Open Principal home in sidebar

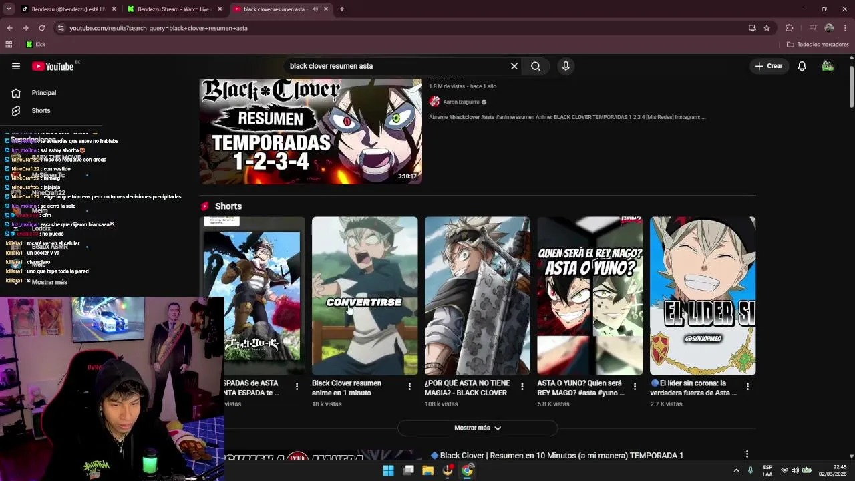43,93
